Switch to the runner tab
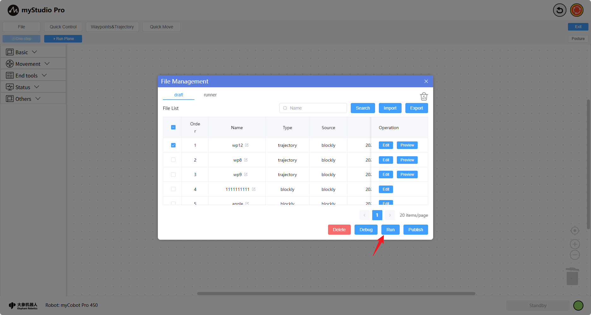The height and width of the screenshot is (315, 591). pos(210,95)
